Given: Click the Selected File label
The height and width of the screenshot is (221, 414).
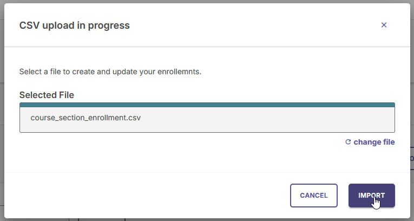Looking at the screenshot, I should [x=47, y=95].
